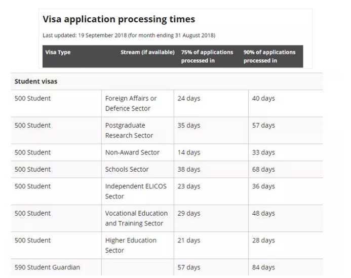351x278 pixels.
Task: Click the "14 days" value for Non-Award Sector
Action: (188, 152)
